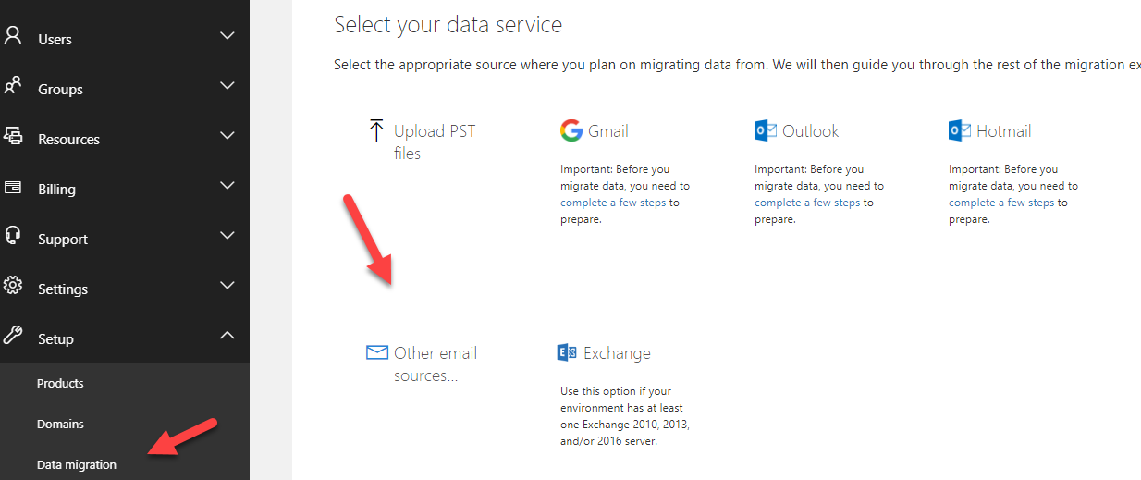
Task: Open the Products submenu item
Action: coord(60,383)
